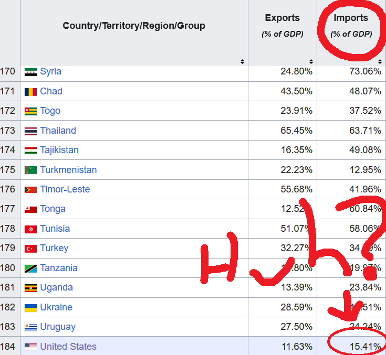The height and width of the screenshot is (355, 386).
Task: Select Ukraine exports value 28.59%
Action: 296,307
